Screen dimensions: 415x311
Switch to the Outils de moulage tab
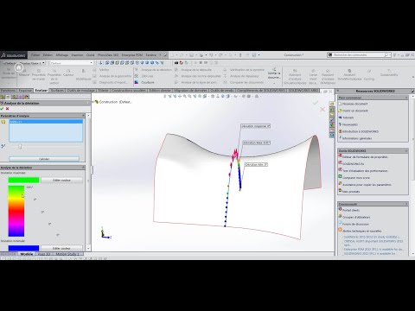(81, 91)
